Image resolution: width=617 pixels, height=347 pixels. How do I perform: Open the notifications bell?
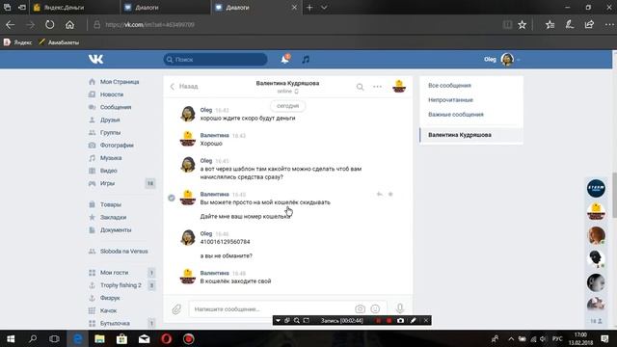click(285, 60)
